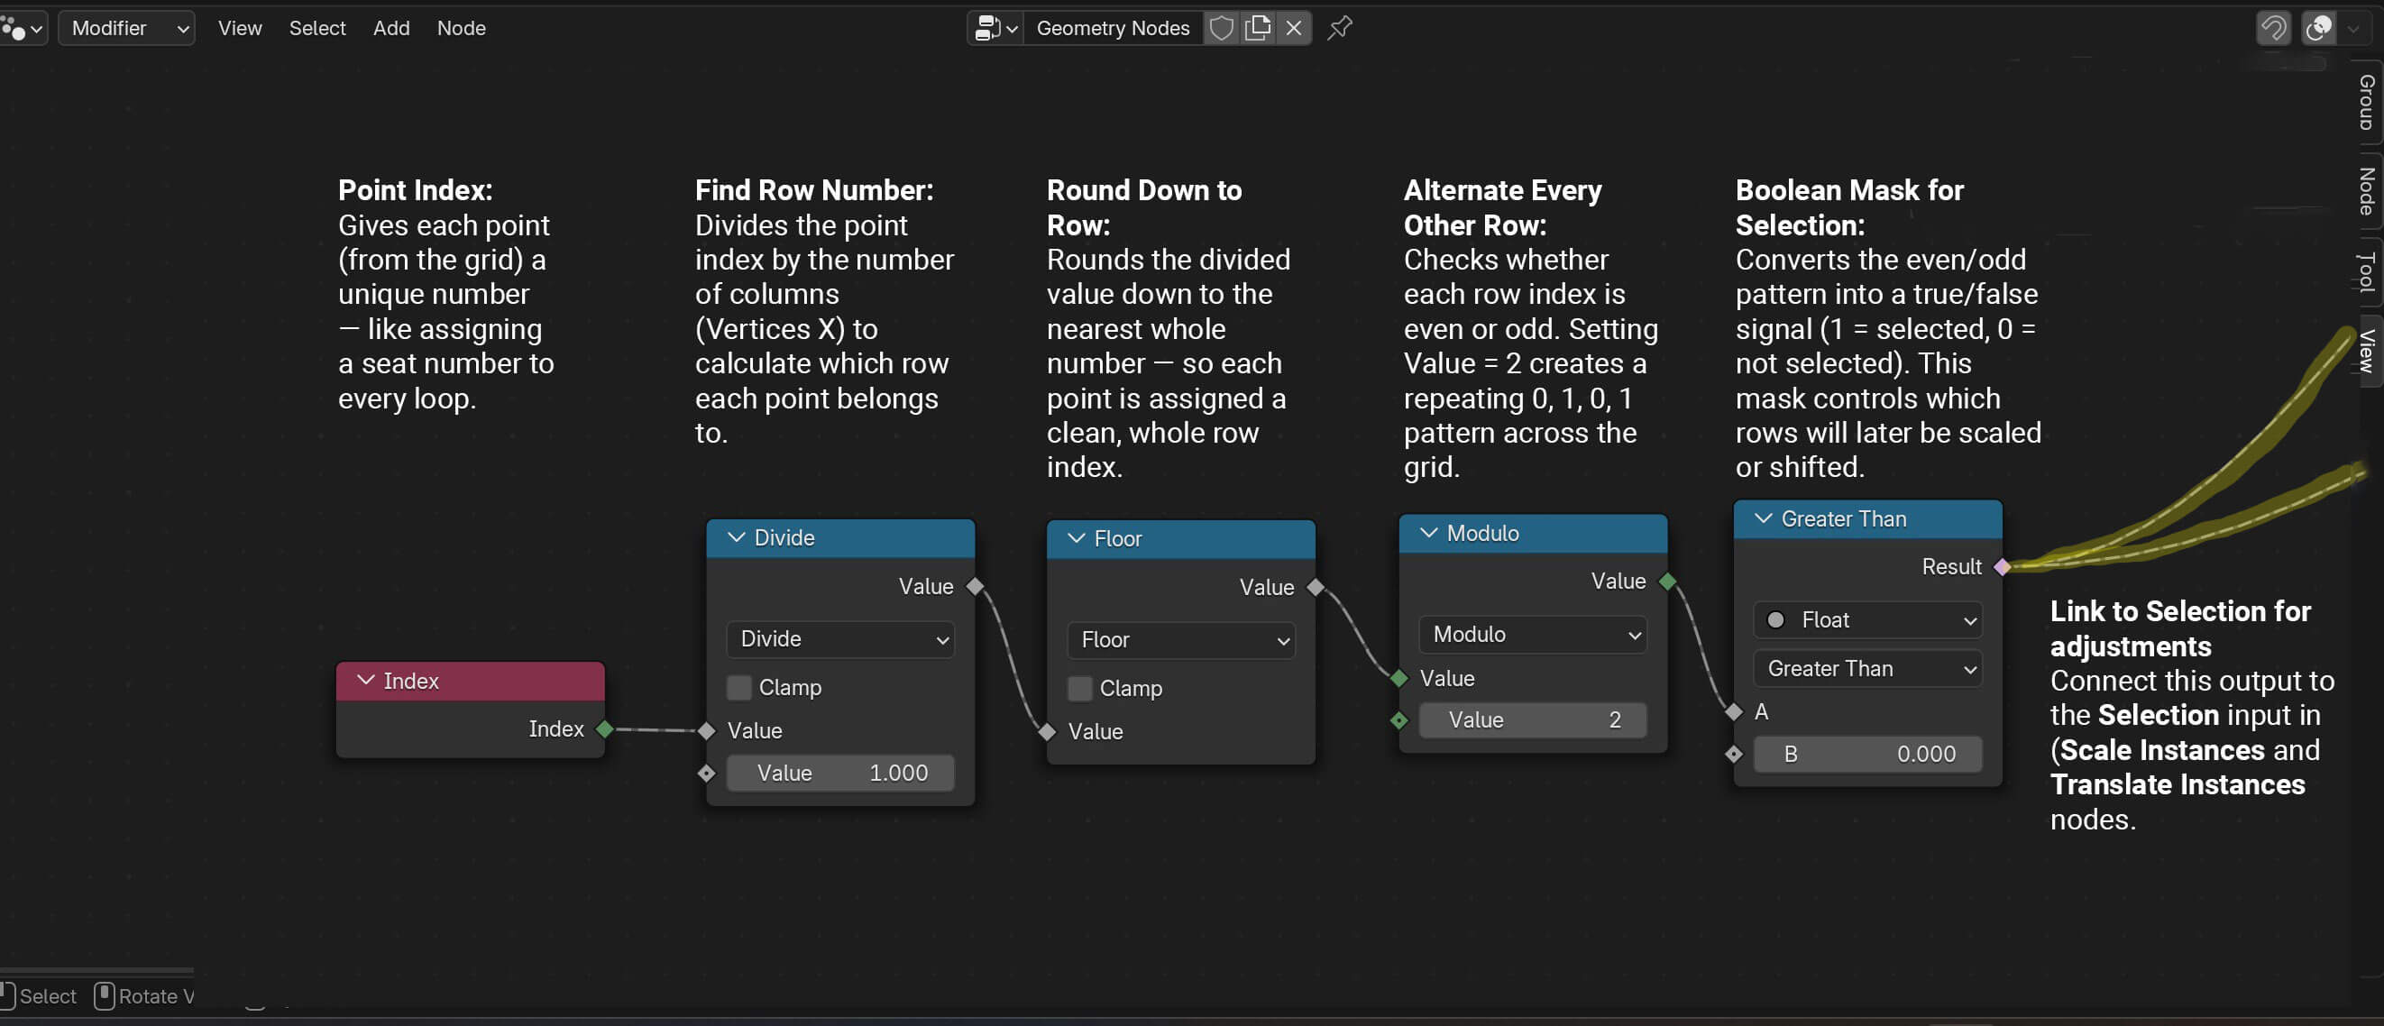Open the Add menu
This screenshot has height=1026, width=2384.
pyautogui.click(x=390, y=28)
